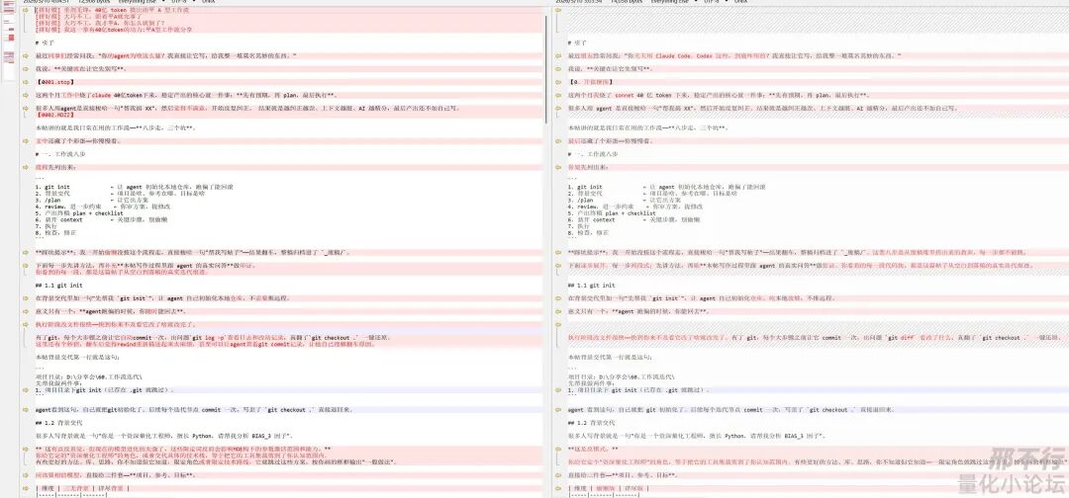Click '项目目录: D:\分享会\60.工作流迭代' in left pane
This screenshot has width=1069, height=498.
(89, 376)
